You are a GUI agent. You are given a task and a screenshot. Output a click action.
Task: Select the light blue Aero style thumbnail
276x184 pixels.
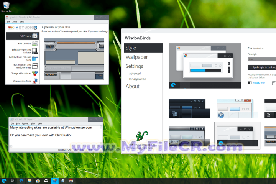click(237, 108)
